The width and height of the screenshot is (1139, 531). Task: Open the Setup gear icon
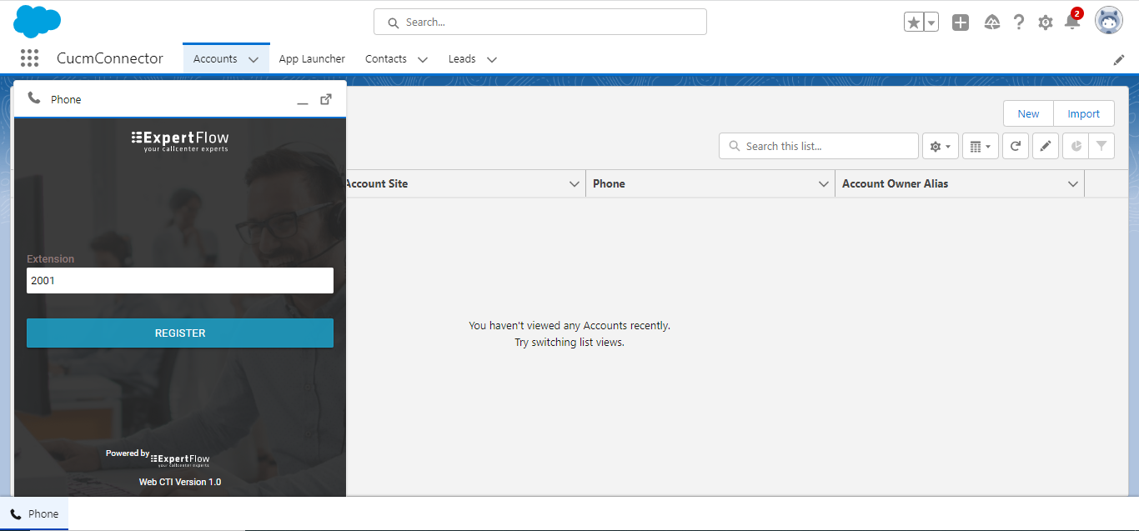coord(1045,23)
